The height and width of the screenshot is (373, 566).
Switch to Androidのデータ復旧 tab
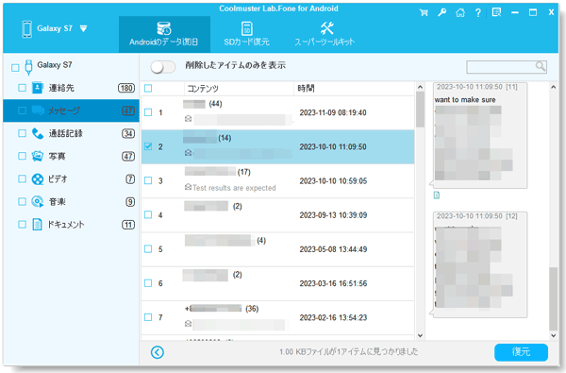(x=164, y=34)
